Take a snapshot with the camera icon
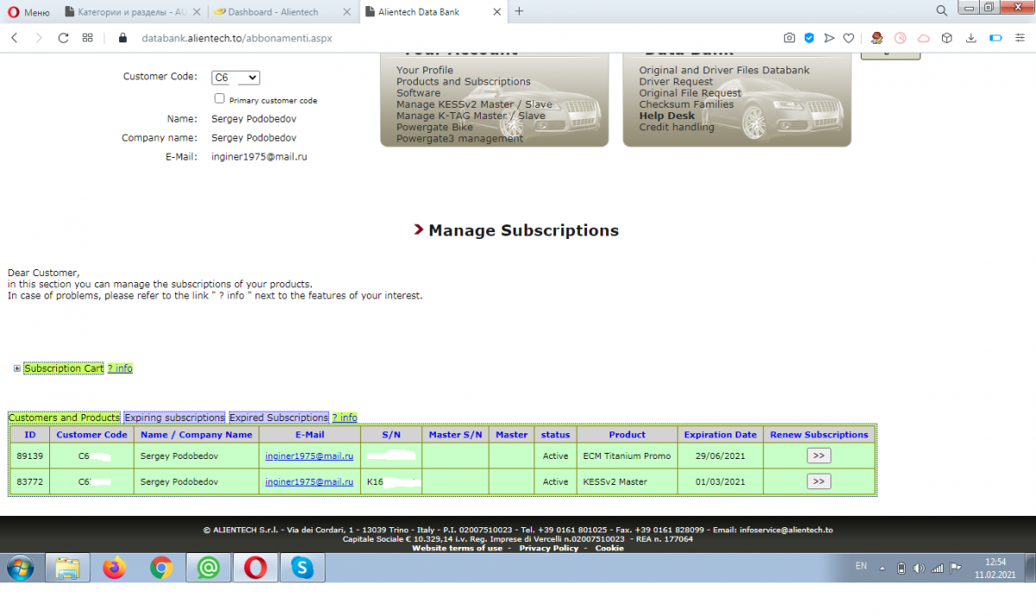 click(x=789, y=38)
